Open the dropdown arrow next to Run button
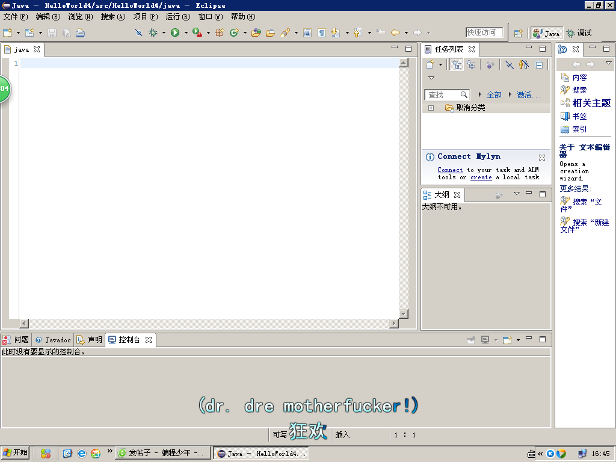Viewport: 616px width, 462px height. 186,32
